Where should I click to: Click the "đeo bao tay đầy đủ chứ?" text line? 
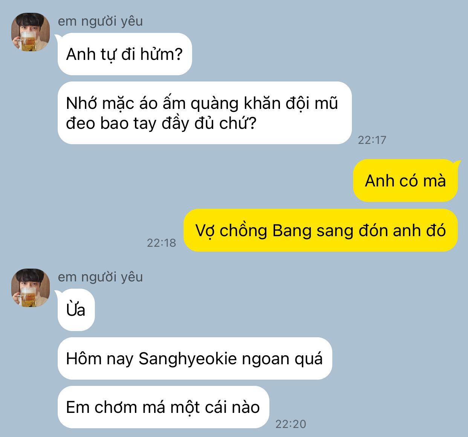coord(161,123)
